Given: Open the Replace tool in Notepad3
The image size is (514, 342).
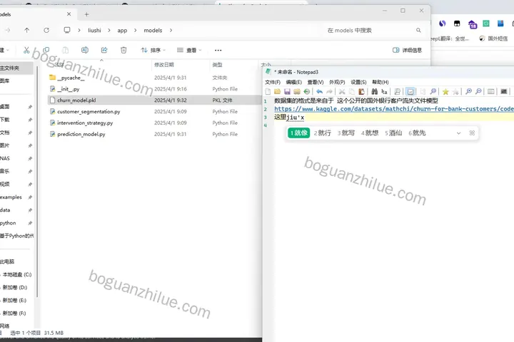Looking at the screenshot, I should [384, 92].
